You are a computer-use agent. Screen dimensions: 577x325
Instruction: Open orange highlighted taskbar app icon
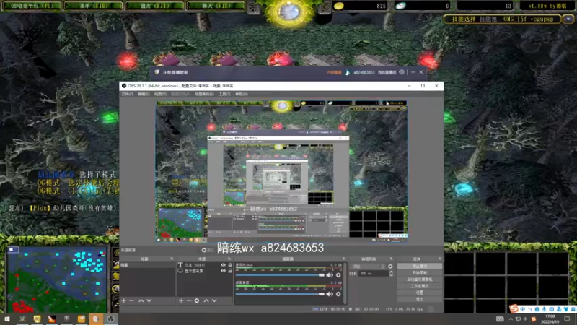[x=96, y=318]
